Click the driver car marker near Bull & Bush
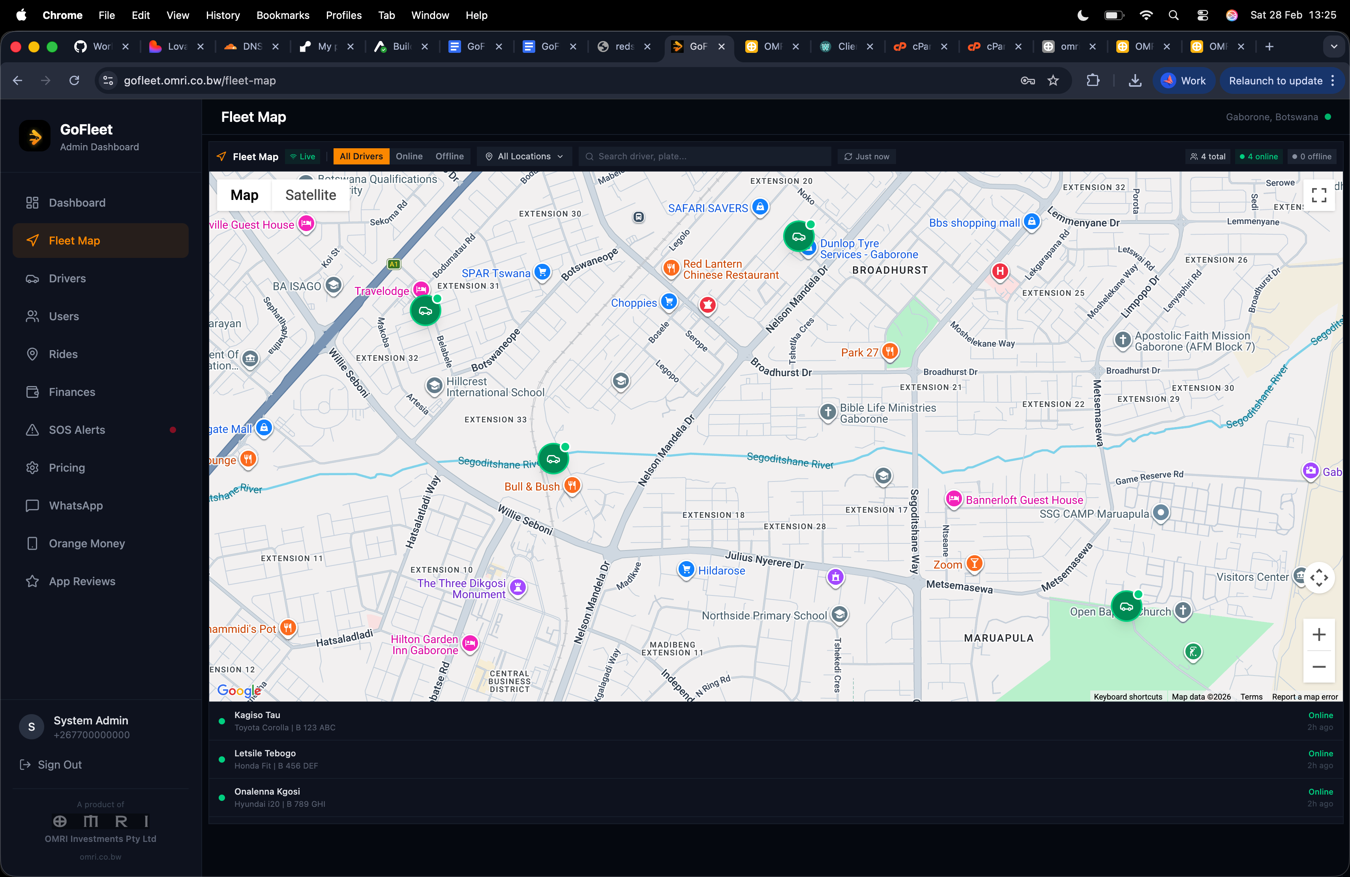The image size is (1350, 877). point(553,459)
